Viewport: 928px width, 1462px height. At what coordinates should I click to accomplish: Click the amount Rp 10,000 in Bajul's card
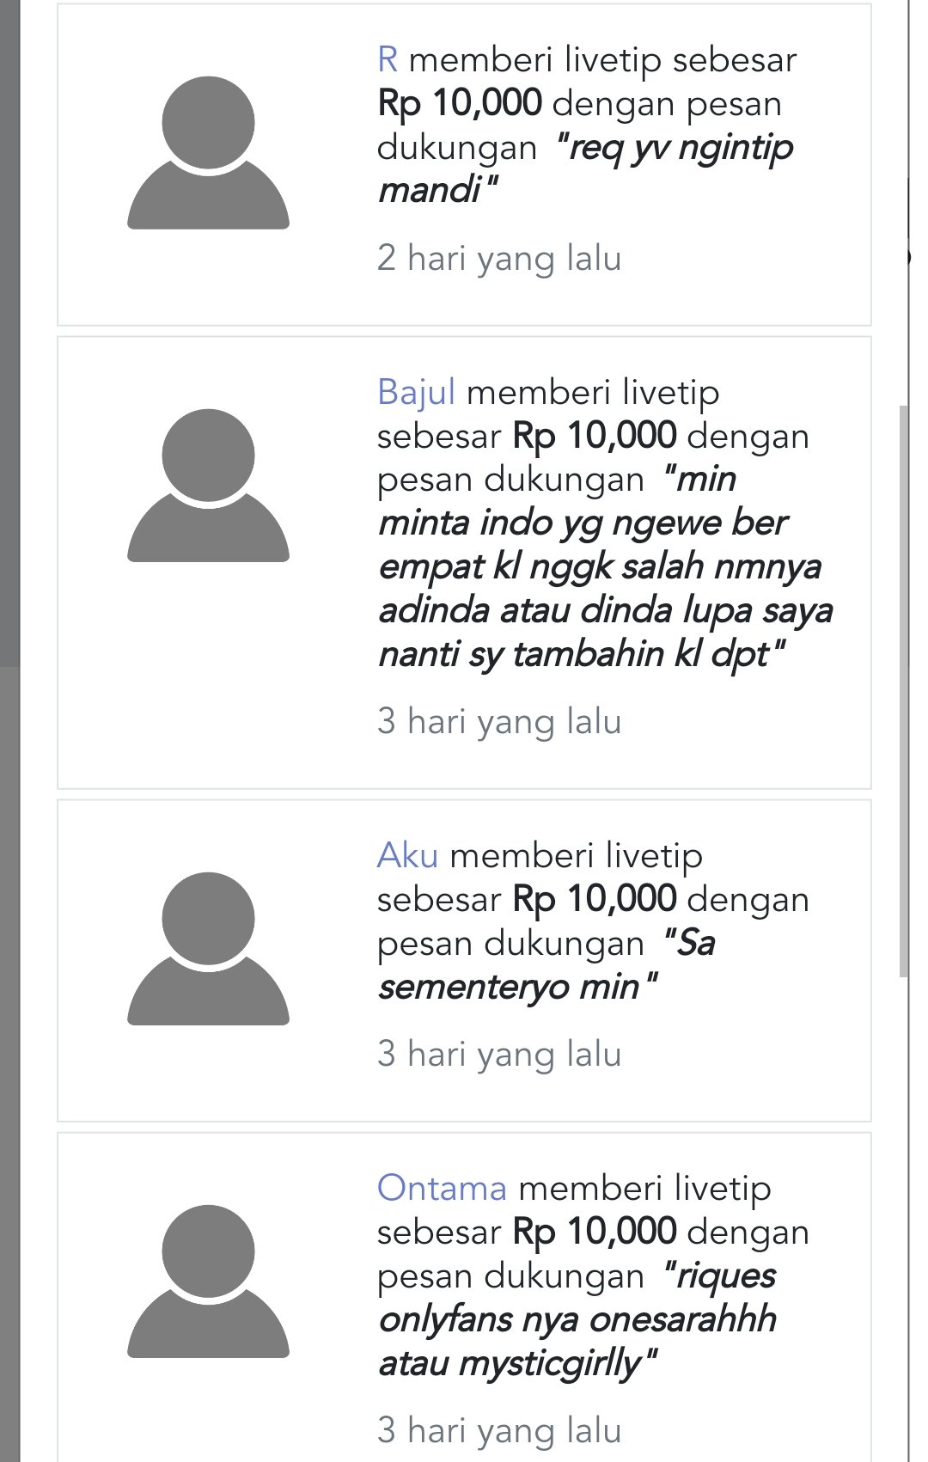click(595, 436)
